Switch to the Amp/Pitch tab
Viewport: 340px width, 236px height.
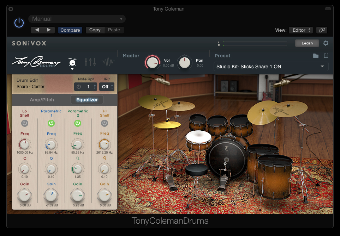tap(42, 100)
